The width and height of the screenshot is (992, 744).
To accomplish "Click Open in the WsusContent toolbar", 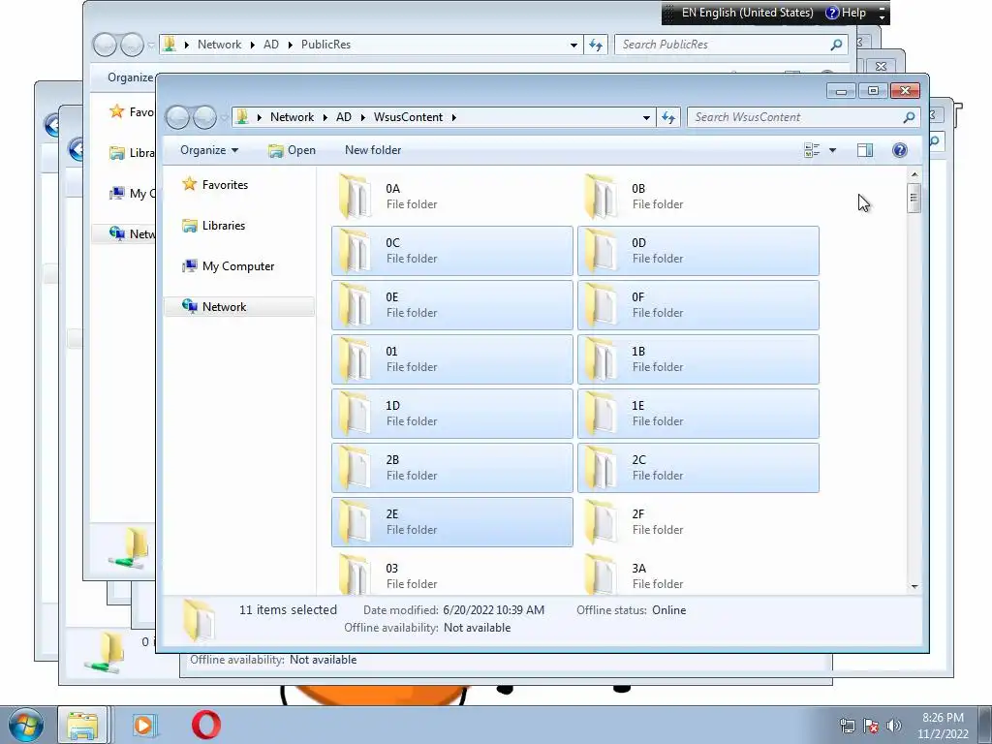I will coord(292,150).
